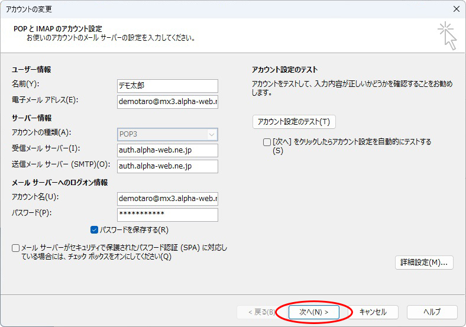Open the ヘルプ button
466x327 pixels.
coord(432,312)
